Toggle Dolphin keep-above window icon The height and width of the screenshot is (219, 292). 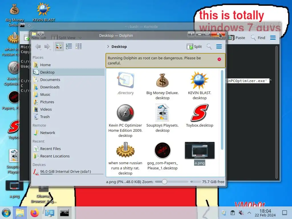[x=41, y=34]
